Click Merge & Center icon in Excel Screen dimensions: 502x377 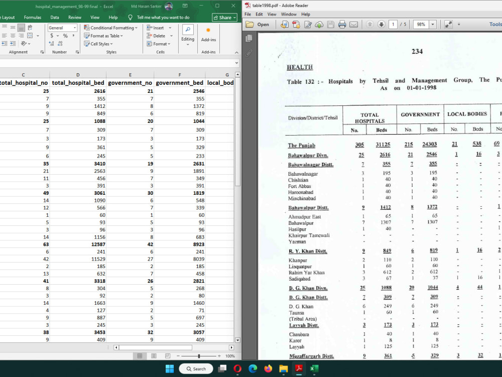pyautogui.click(x=30, y=36)
